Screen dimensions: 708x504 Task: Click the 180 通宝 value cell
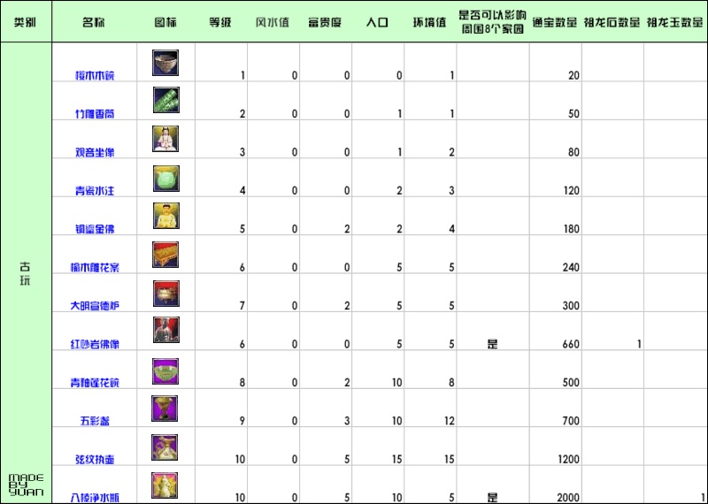(x=571, y=229)
